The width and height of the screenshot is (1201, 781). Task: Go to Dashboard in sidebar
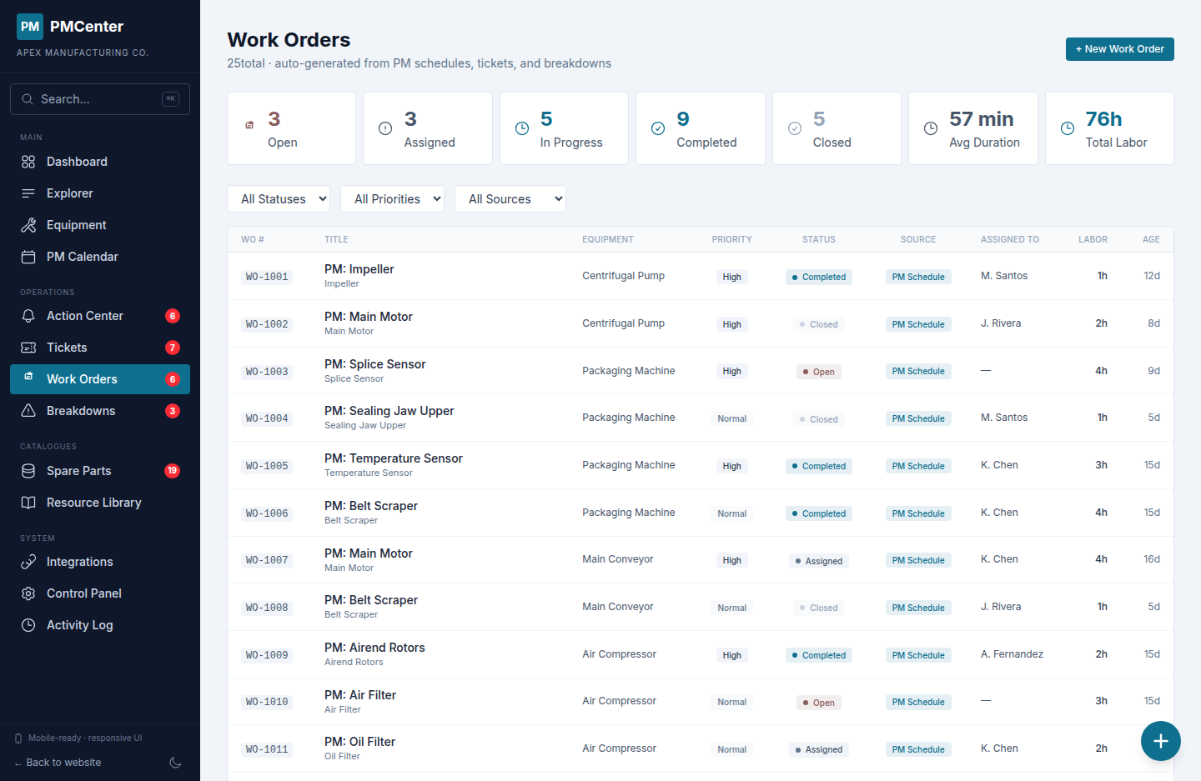77,162
